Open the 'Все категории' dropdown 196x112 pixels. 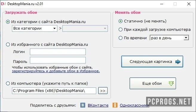[35, 28]
